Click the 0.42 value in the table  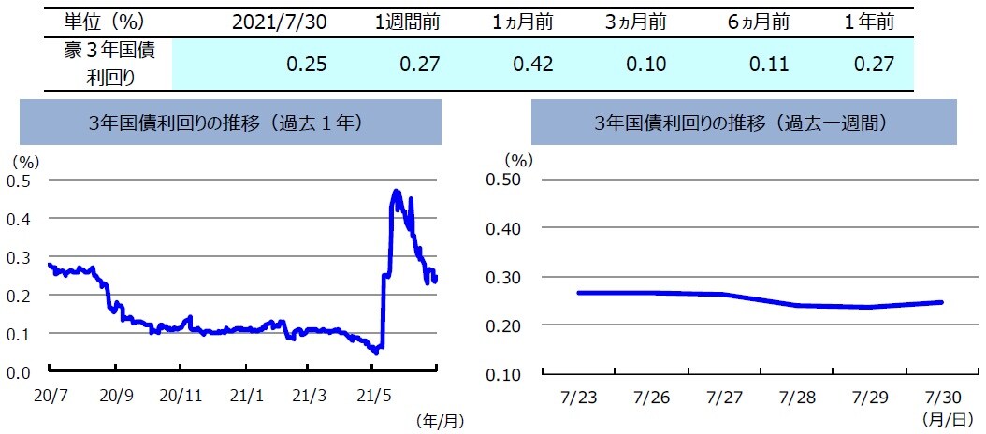[537, 65]
